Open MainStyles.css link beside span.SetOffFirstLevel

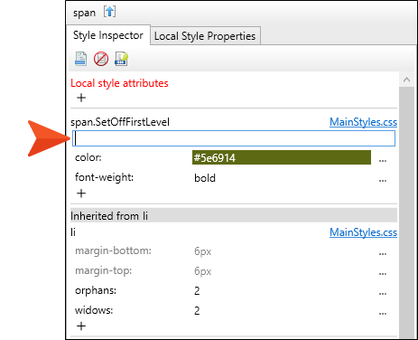pyautogui.click(x=363, y=122)
